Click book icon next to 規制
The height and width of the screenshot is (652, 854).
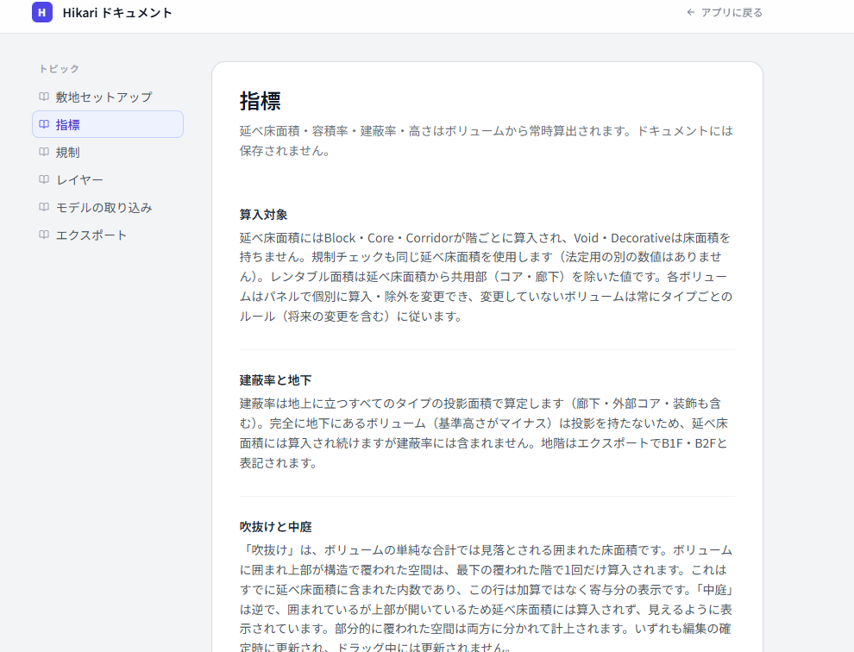[44, 152]
